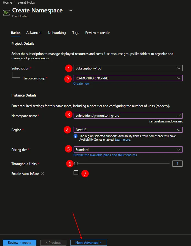Click the Instance Details heading
191x246 pixels.
click(24, 95)
